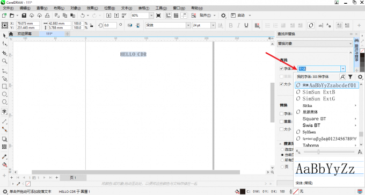The width and height of the screenshot is (365, 195).
Task: Select the Text tool in toolbox
Action: [4, 112]
